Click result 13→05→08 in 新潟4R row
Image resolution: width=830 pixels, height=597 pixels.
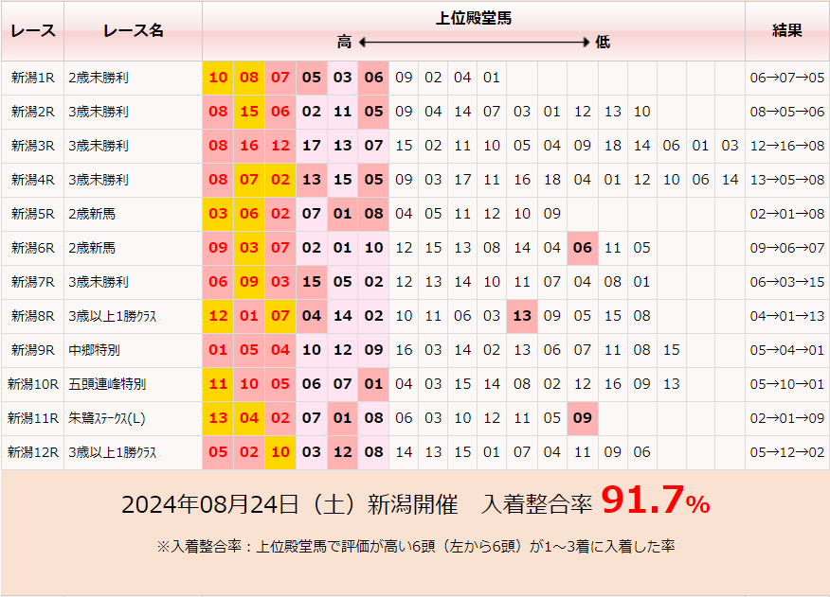(x=786, y=180)
